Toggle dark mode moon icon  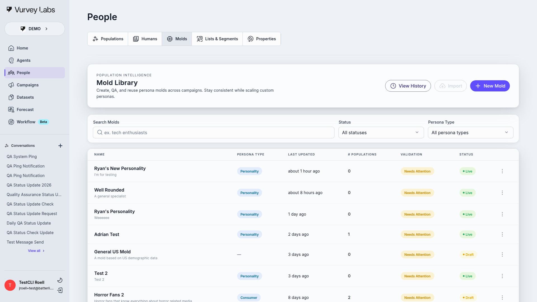coord(60,280)
